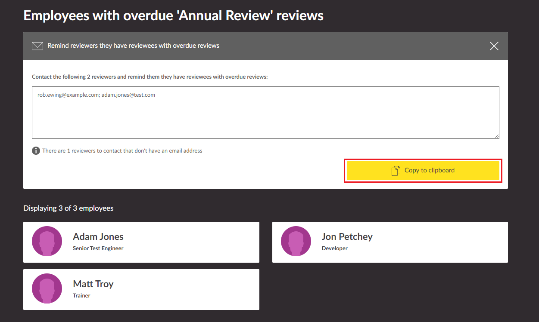The image size is (539, 322).
Task: Click the info icon beside the missing email notice
Action: pyautogui.click(x=36, y=151)
